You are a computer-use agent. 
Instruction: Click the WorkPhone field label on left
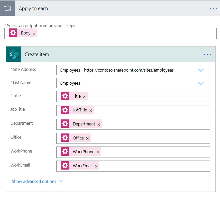point(21,151)
